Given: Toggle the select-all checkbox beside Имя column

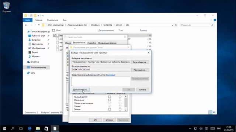Looking at the screenshot, I should click(x=53, y=30).
